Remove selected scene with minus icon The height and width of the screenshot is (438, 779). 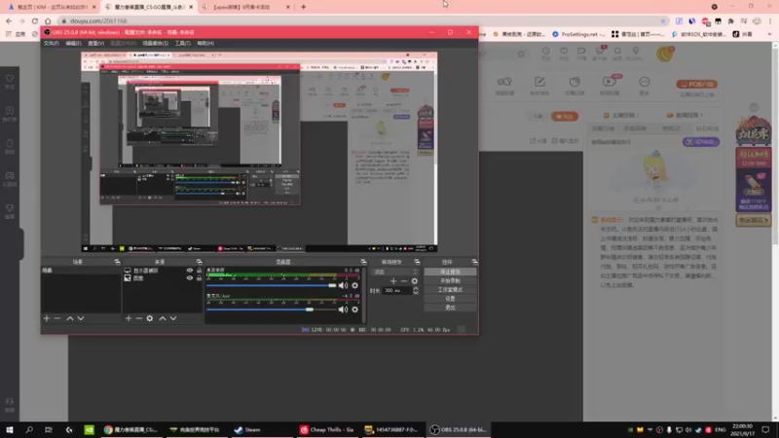tap(57, 318)
